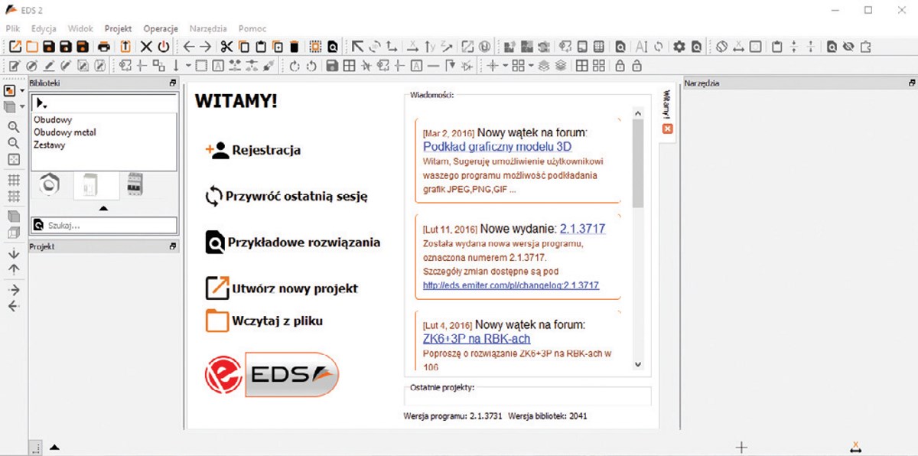Click the news panel scrollbar thumb
The height and width of the screenshot is (456, 918).
(x=639, y=163)
